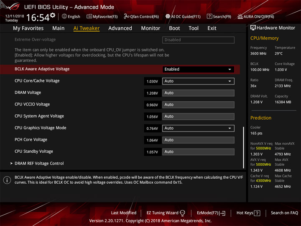Click the settings list vertical scrollbar
Viewport: 301px width, 226px height.
[243, 147]
